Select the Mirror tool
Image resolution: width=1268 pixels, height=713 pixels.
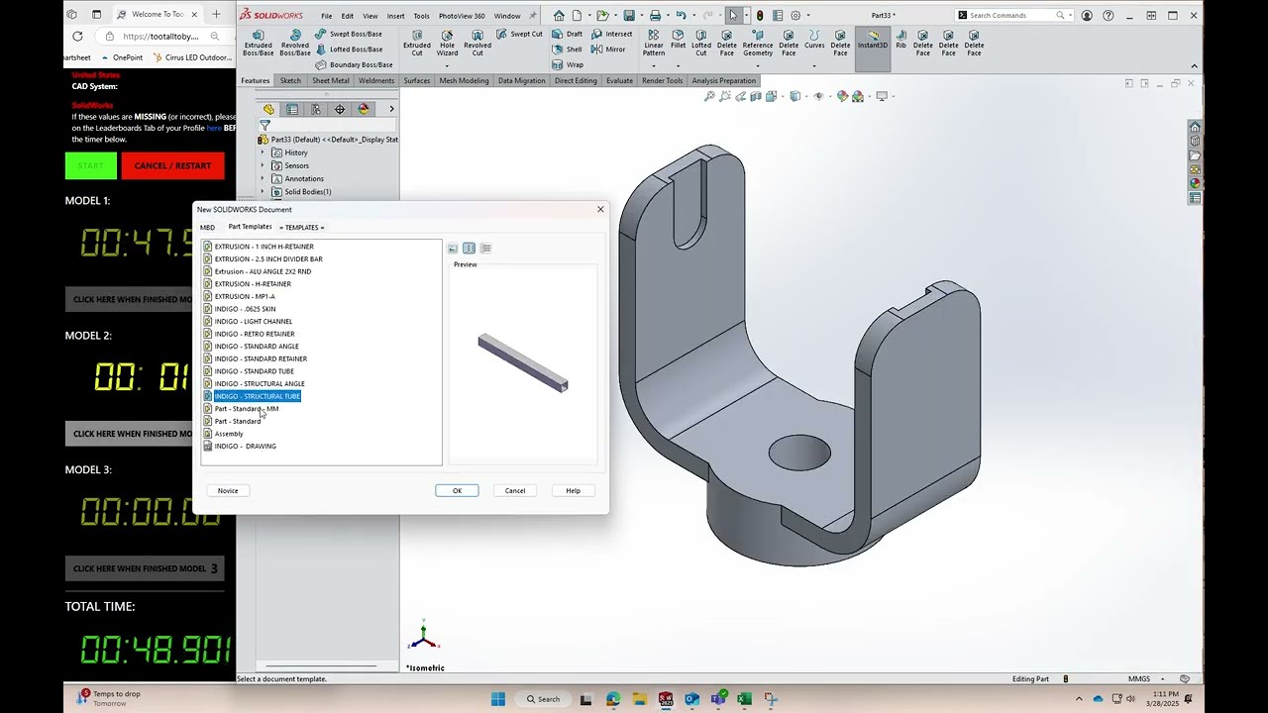click(608, 50)
